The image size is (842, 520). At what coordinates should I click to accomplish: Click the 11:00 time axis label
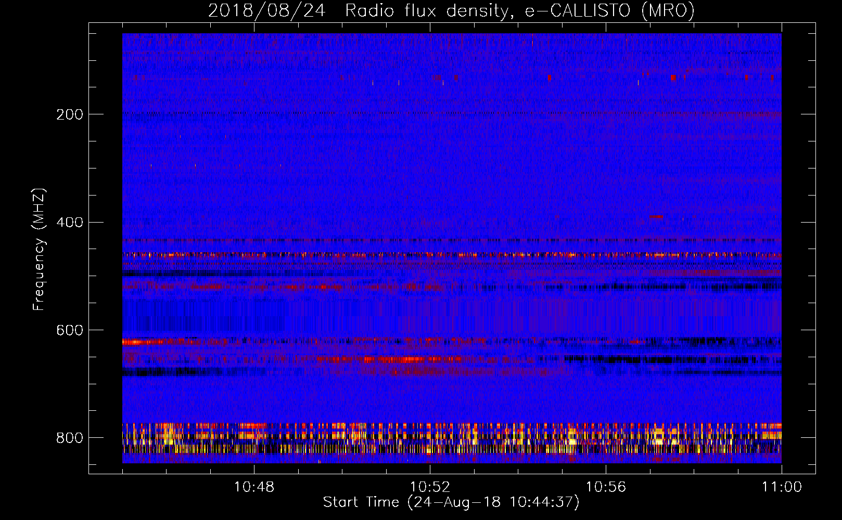coord(782,487)
